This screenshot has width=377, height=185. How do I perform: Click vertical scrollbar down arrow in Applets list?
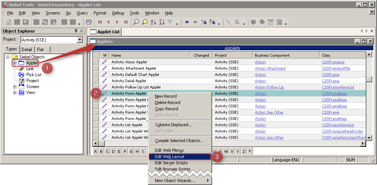(x=369, y=138)
